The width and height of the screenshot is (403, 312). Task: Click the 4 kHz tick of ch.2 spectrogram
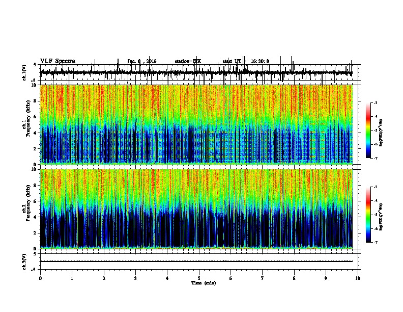(x=36, y=217)
